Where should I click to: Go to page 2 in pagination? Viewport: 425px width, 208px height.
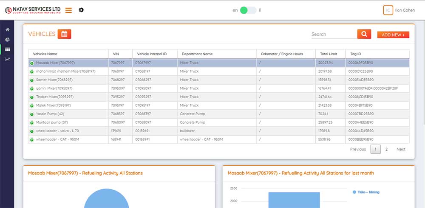[386, 149]
